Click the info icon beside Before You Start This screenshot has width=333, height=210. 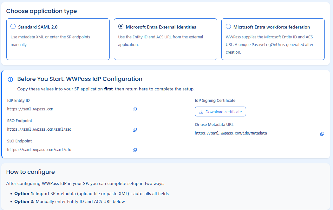pos(10,79)
